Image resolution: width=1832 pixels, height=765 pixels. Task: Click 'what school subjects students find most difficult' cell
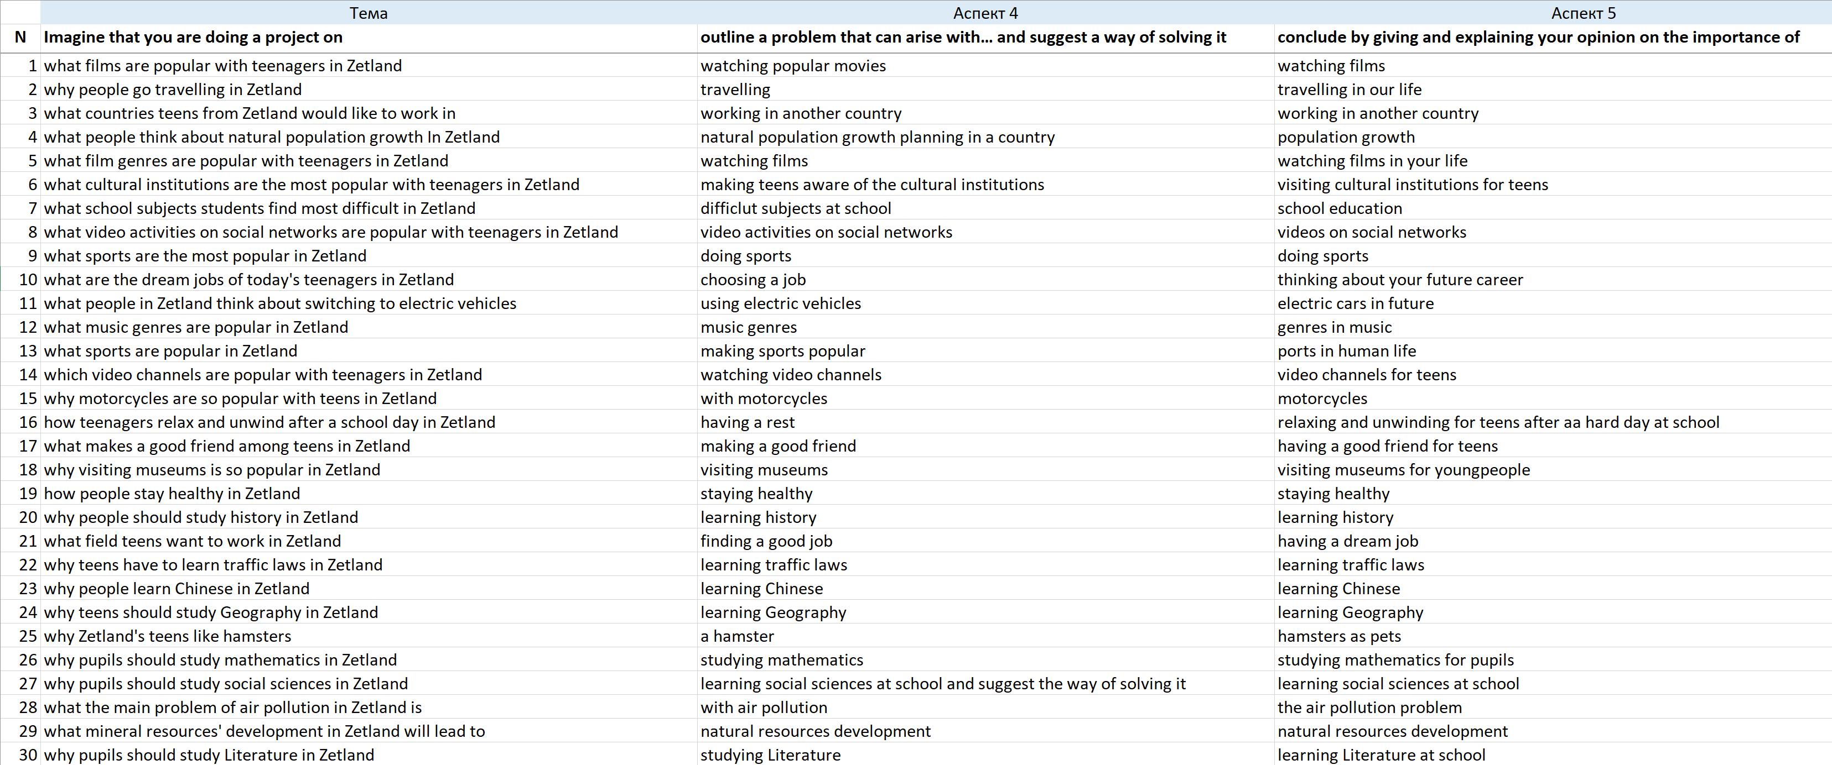[x=369, y=208]
